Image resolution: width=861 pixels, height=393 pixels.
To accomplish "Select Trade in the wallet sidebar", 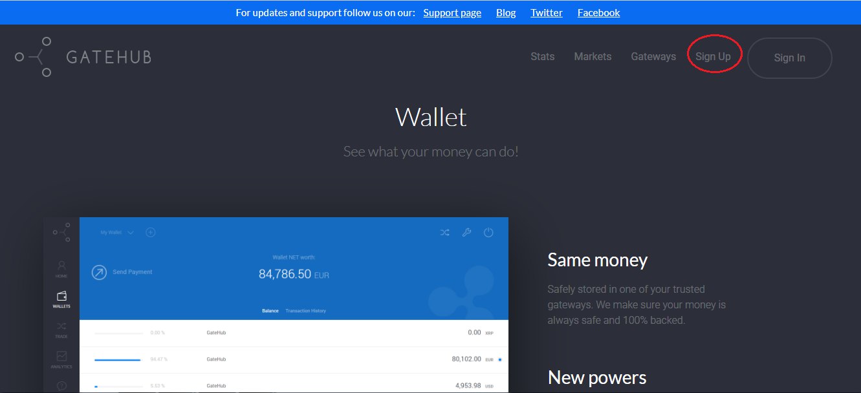I will 61,330.
